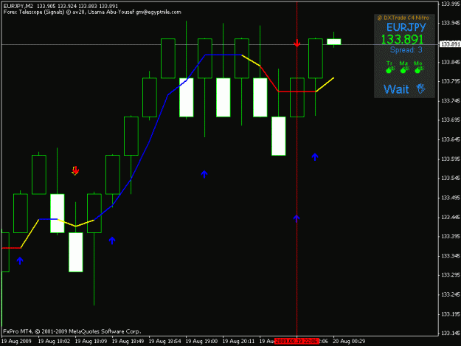Screen dimensions: 461x346
Task: Click the 19 Aug 20:11 time axis label
Action: 239,342
